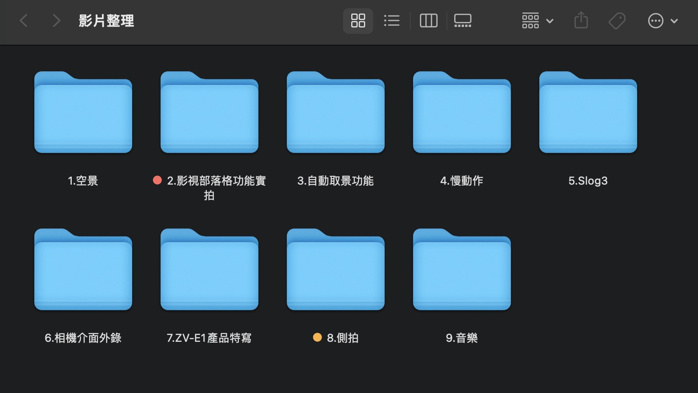
Task: Click the 3.自動取景功能 folder name
Action: [336, 181]
